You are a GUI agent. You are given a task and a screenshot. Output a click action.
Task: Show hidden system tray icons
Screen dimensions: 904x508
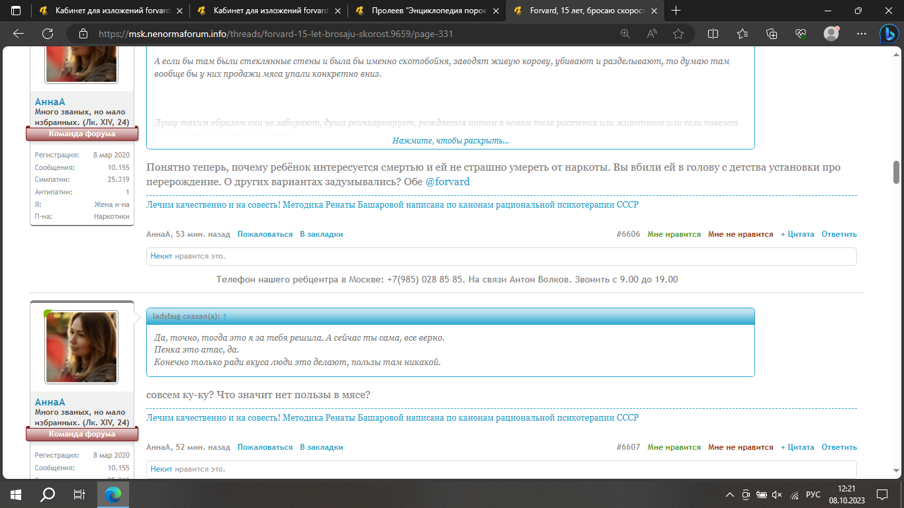pos(730,494)
